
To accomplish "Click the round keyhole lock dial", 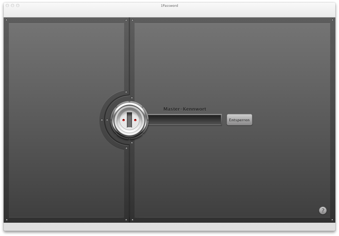I will click(129, 120).
